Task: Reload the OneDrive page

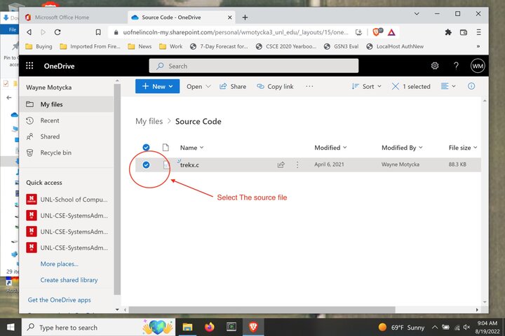Action: (x=58, y=32)
